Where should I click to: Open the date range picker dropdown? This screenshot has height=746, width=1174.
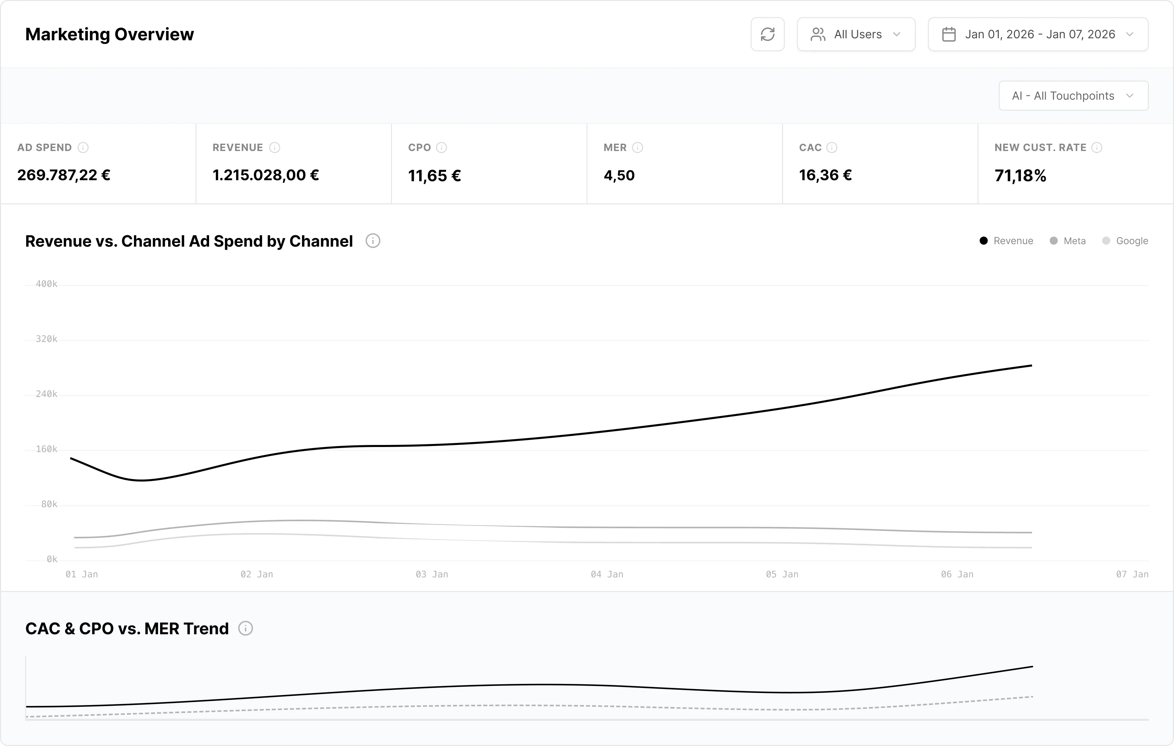[1038, 34]
